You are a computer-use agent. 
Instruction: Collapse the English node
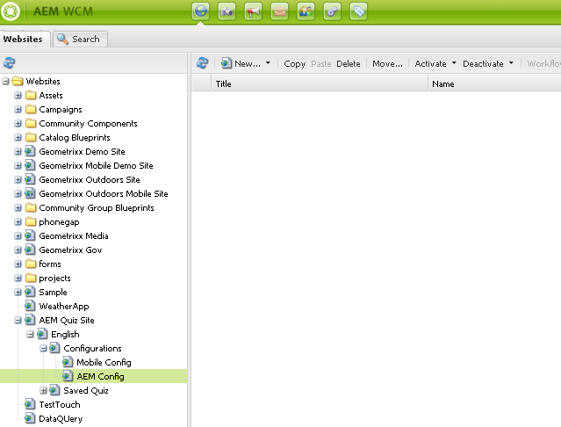pos(31,334)
